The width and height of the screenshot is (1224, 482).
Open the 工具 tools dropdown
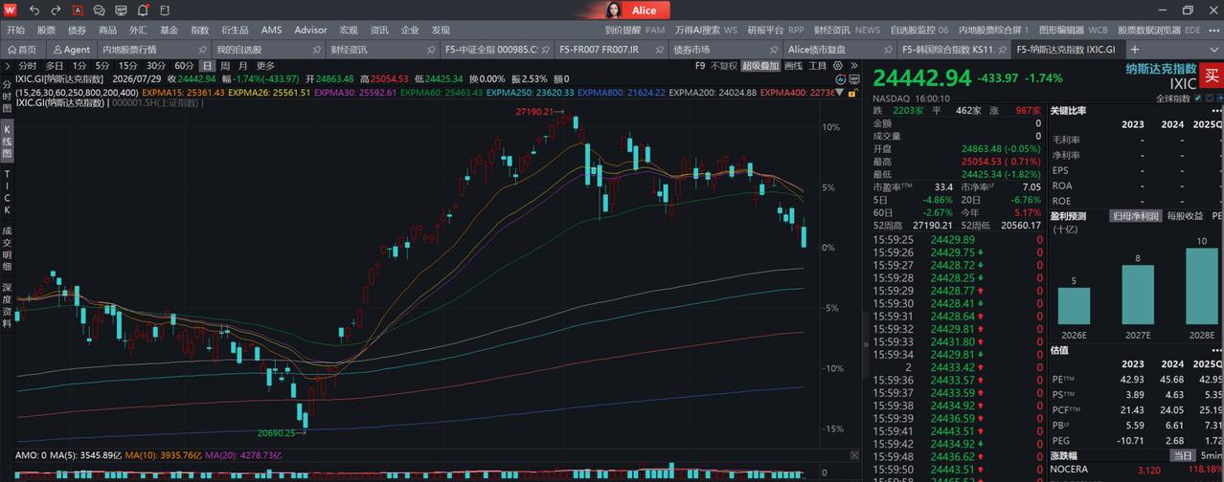[817, 66]
